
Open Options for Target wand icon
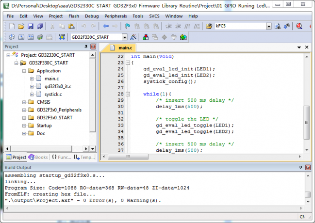click(133, 37)
